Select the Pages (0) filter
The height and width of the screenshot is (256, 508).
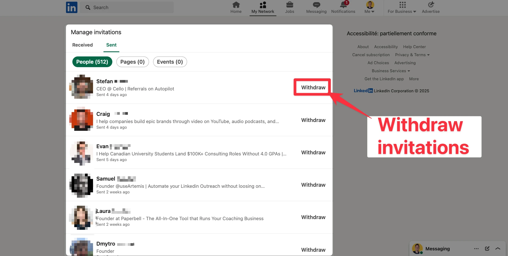click(132, 62)
